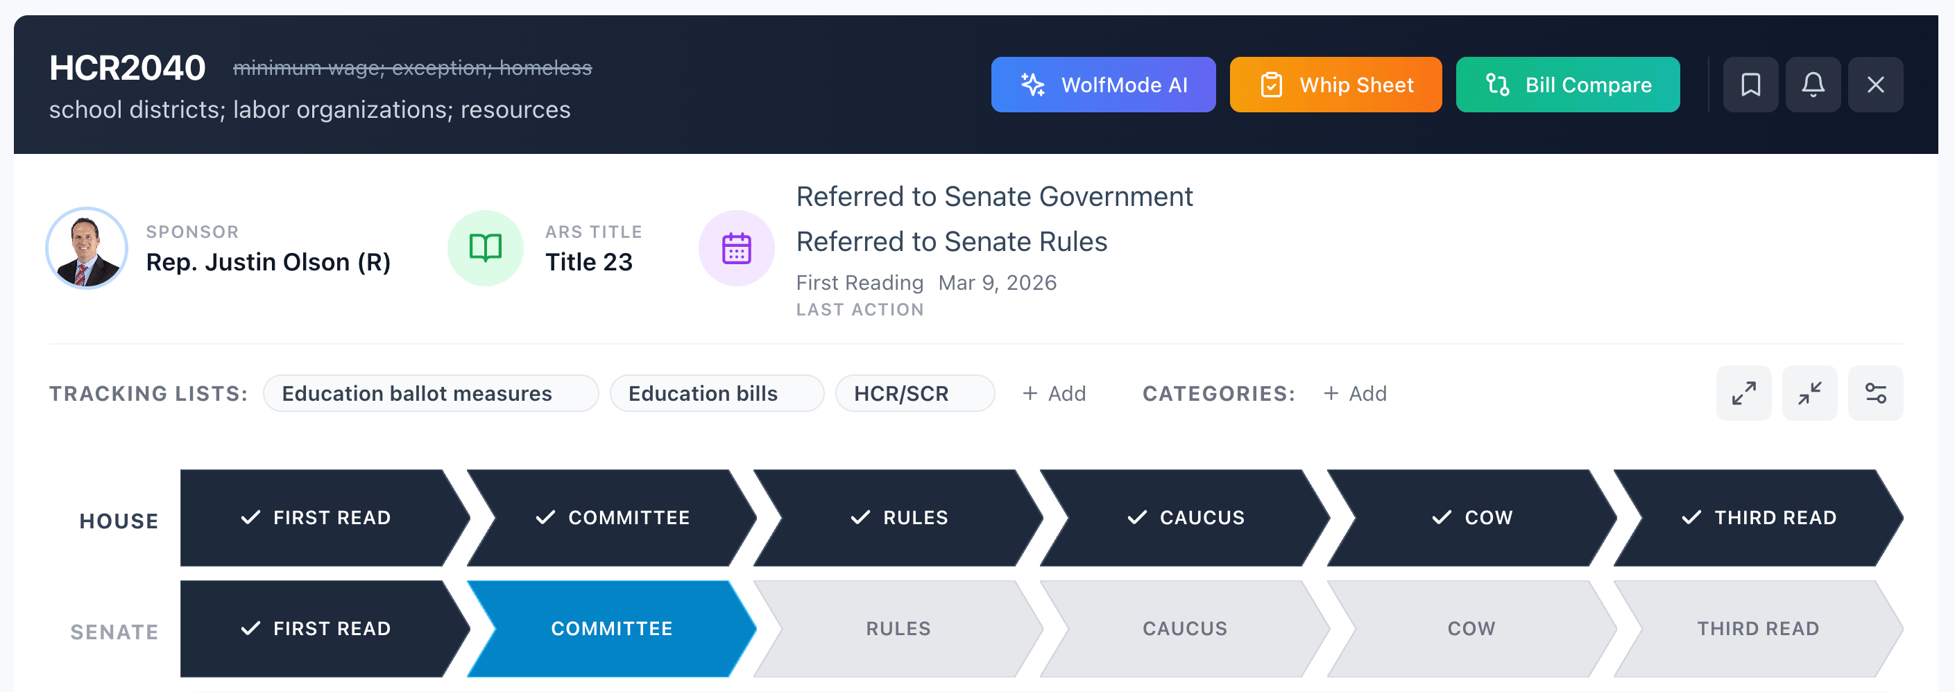Screen dimensions: 1955x692
Task: Open the Whip Sheet
Action: pyautogui.click(x=1335, y=84)
